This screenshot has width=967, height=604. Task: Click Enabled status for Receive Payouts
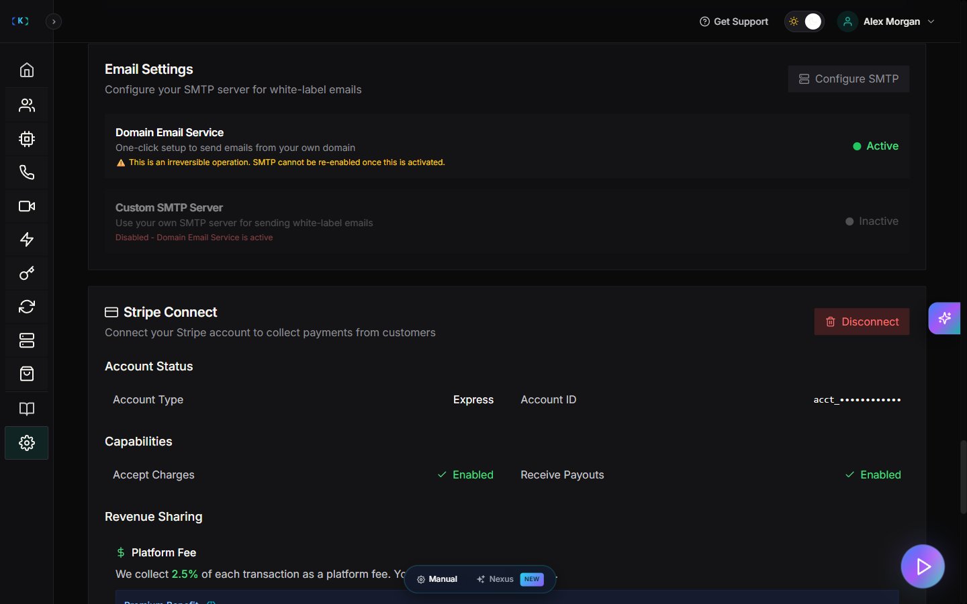click(873, 474)
